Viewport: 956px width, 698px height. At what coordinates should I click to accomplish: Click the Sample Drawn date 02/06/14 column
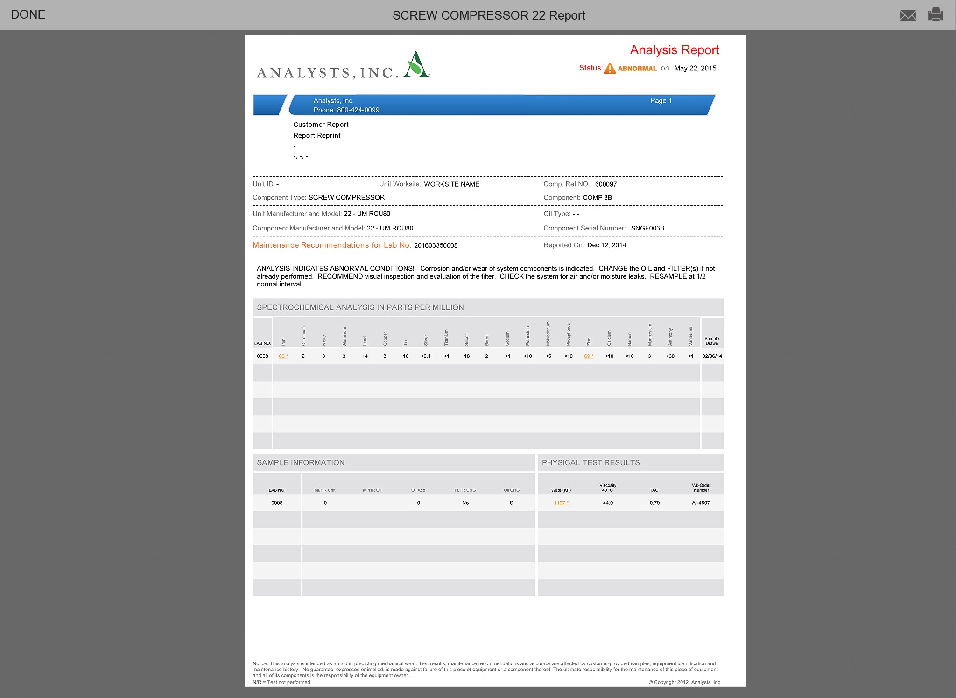pyautogui.click(x=711, y=356)
